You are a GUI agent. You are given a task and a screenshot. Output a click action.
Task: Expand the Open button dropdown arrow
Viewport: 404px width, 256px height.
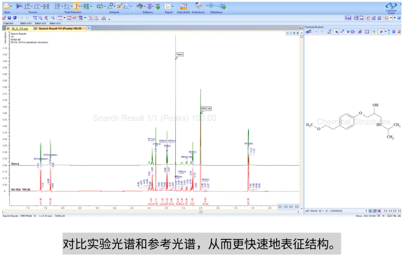[11, 6]
